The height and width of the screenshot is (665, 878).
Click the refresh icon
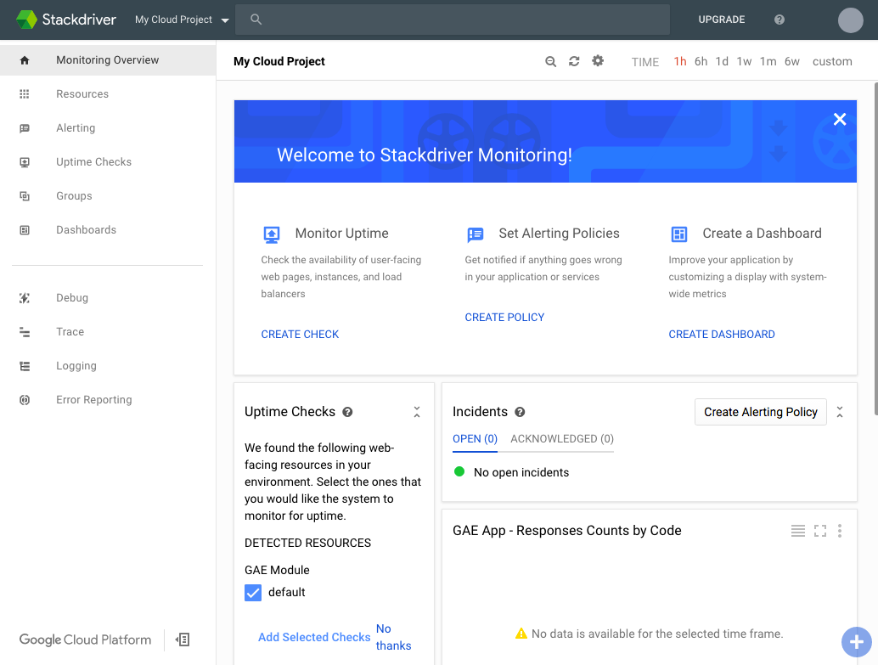coord(574,61)
